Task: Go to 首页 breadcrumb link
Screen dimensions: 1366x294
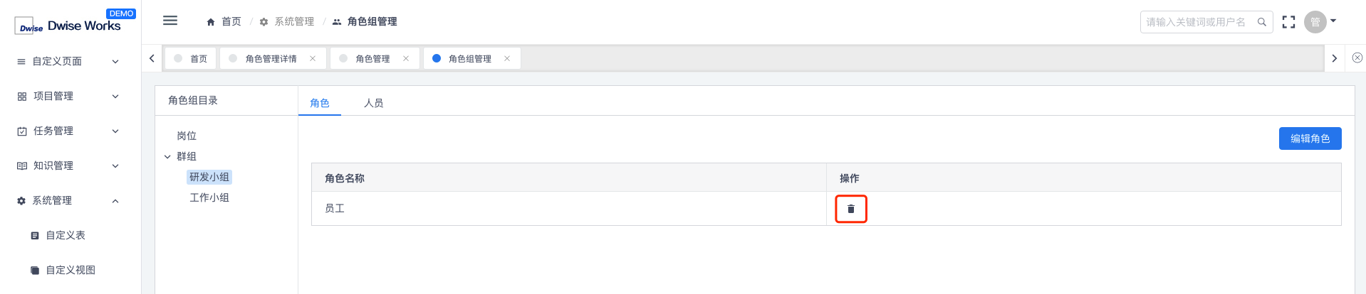Action: click(x=224, y=22)
